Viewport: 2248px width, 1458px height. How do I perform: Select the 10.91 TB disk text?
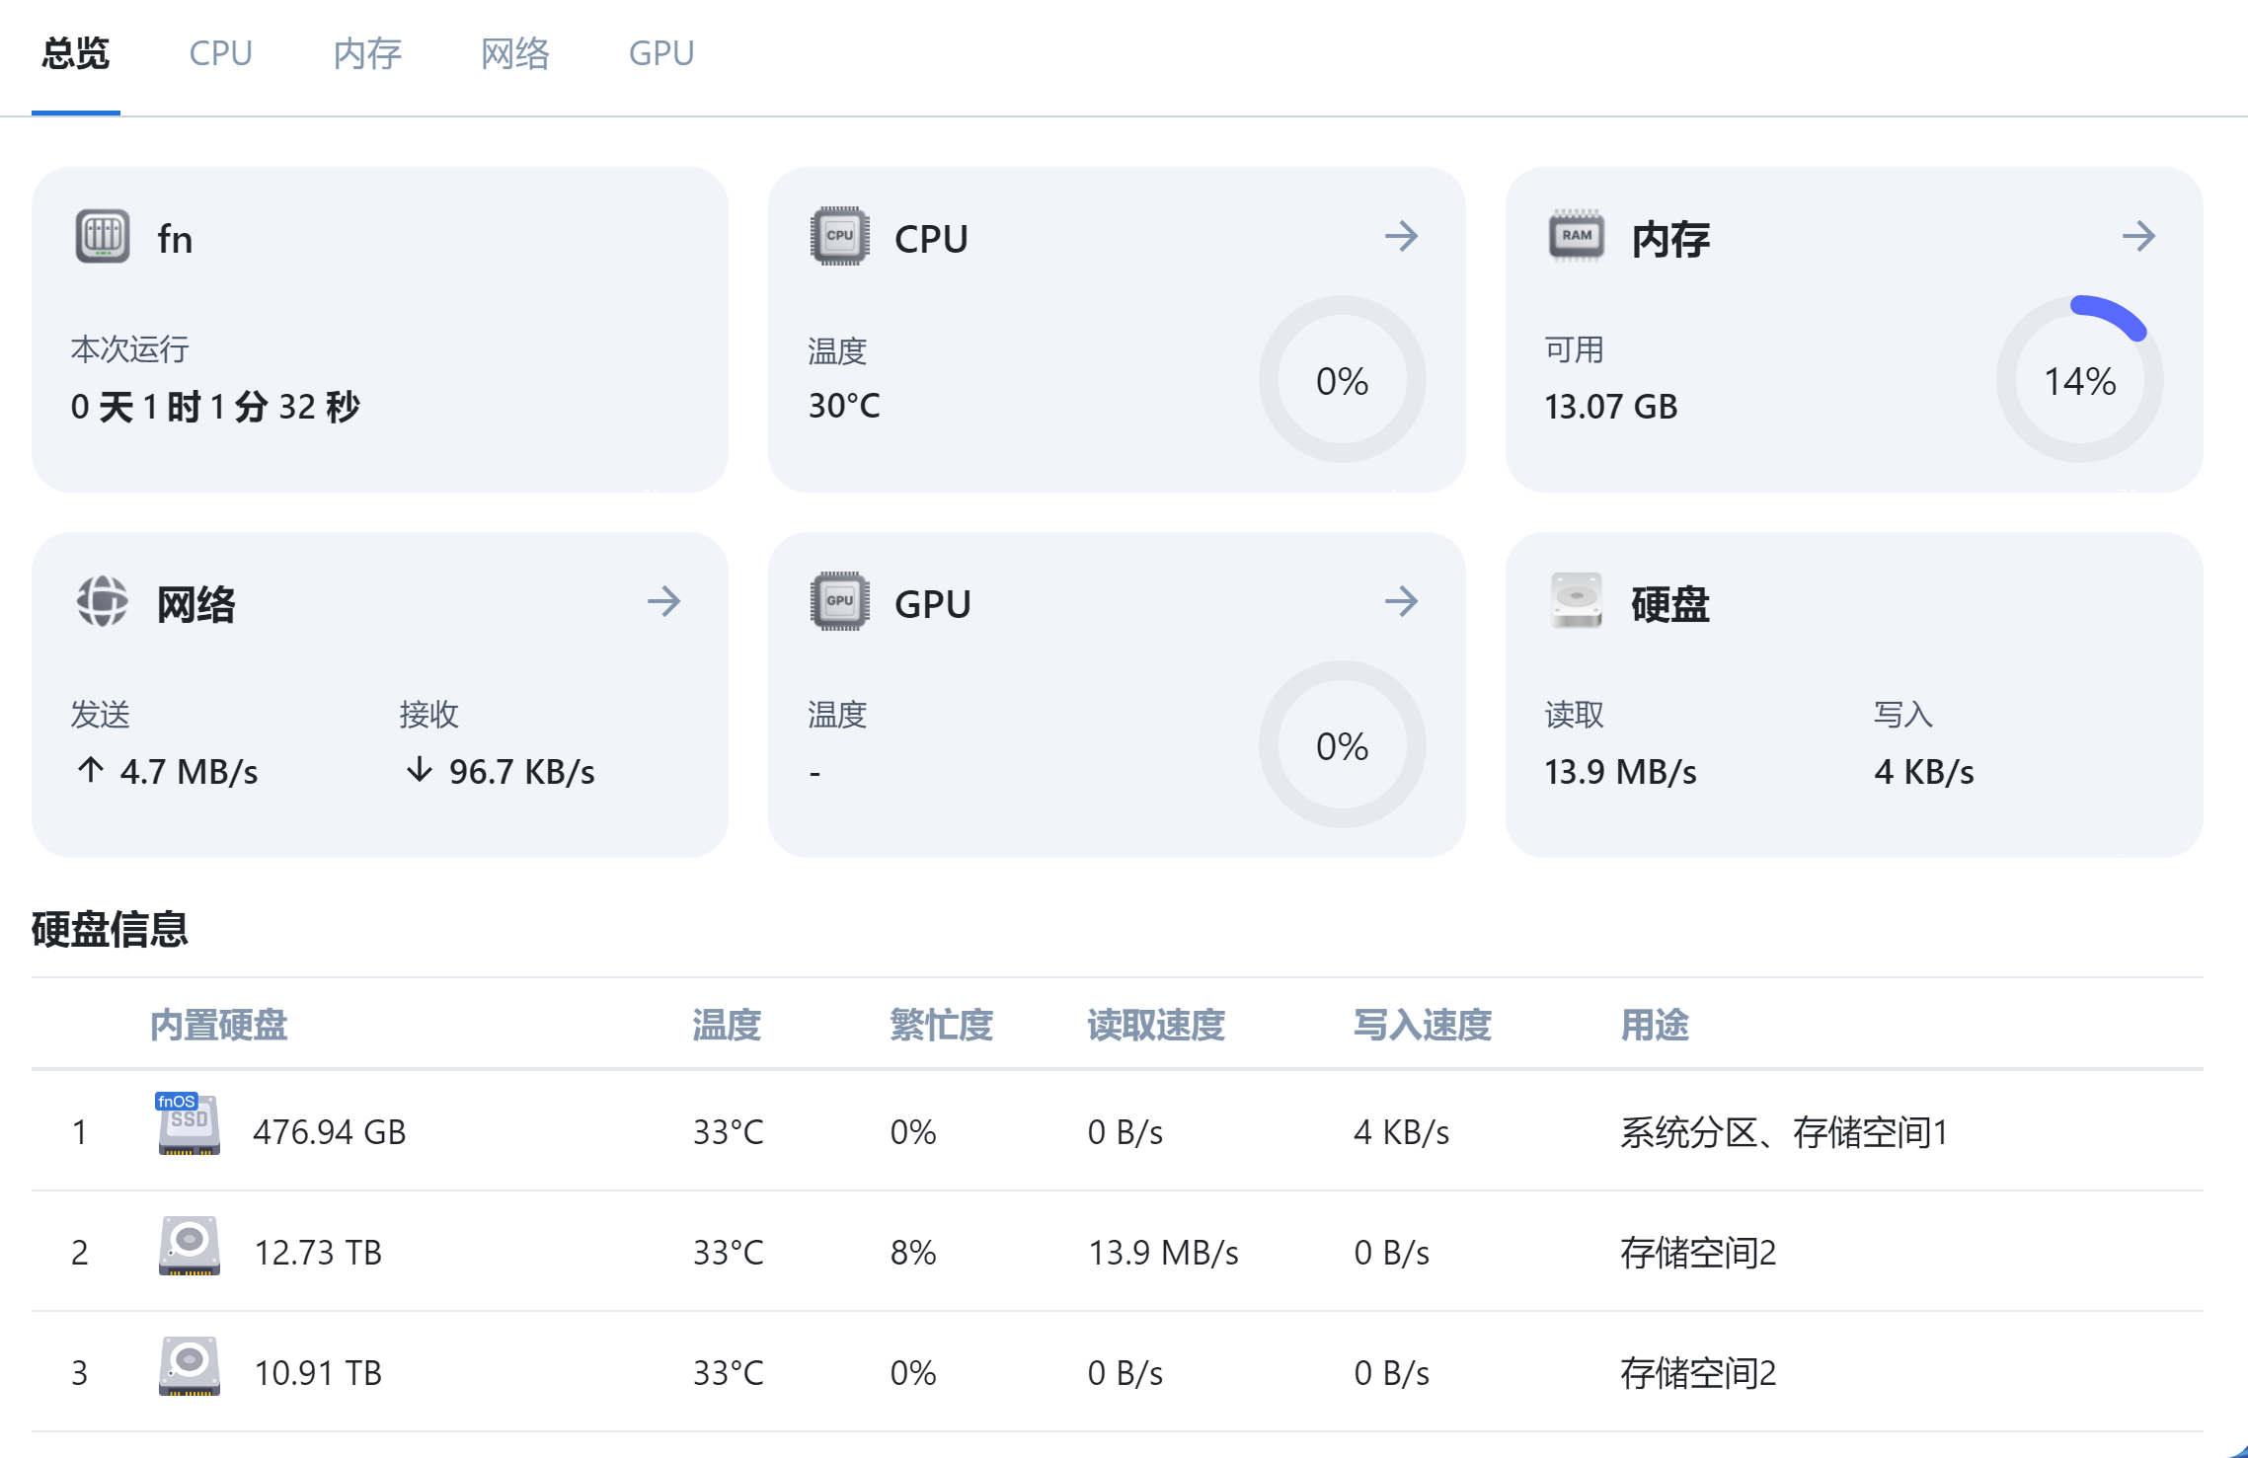point(318,1373)
